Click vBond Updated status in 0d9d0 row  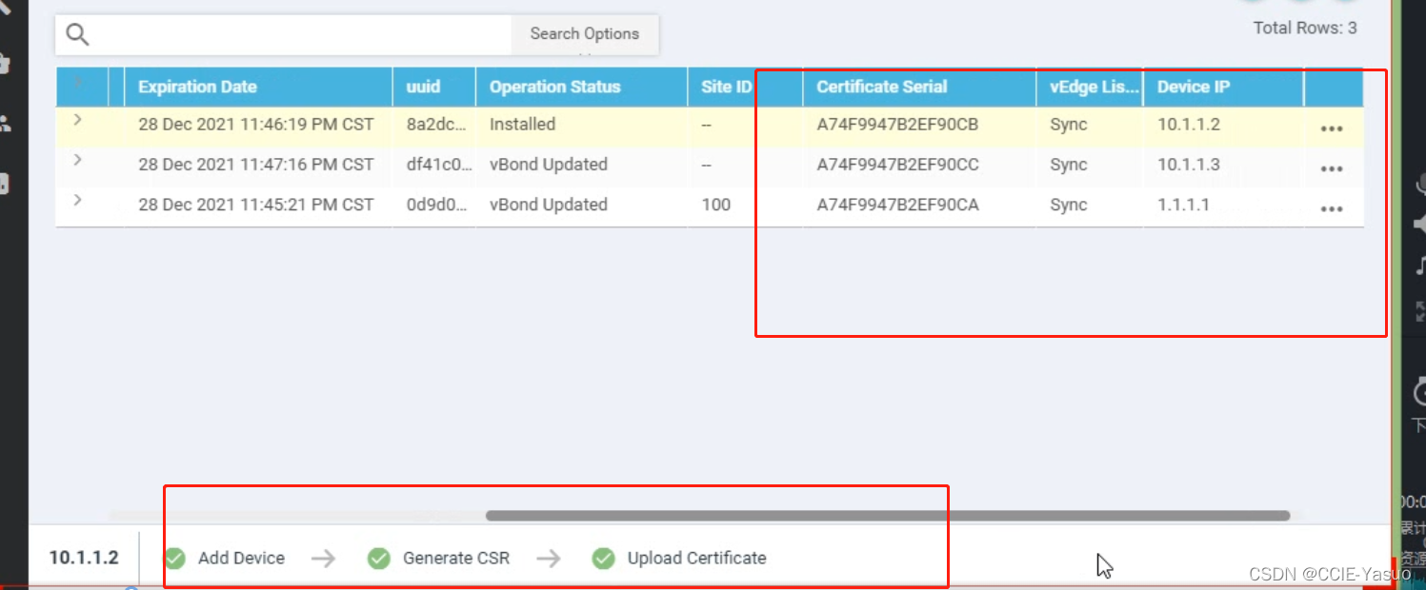coord(549,205)
